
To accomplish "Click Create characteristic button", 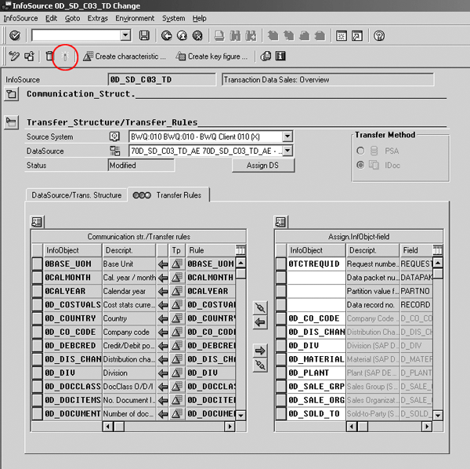I will coord(125,56).
